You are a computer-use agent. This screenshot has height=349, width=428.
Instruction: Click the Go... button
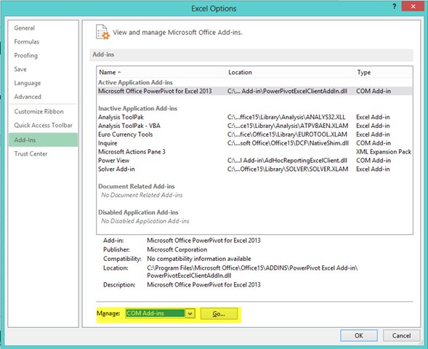[x=219, y=314]
